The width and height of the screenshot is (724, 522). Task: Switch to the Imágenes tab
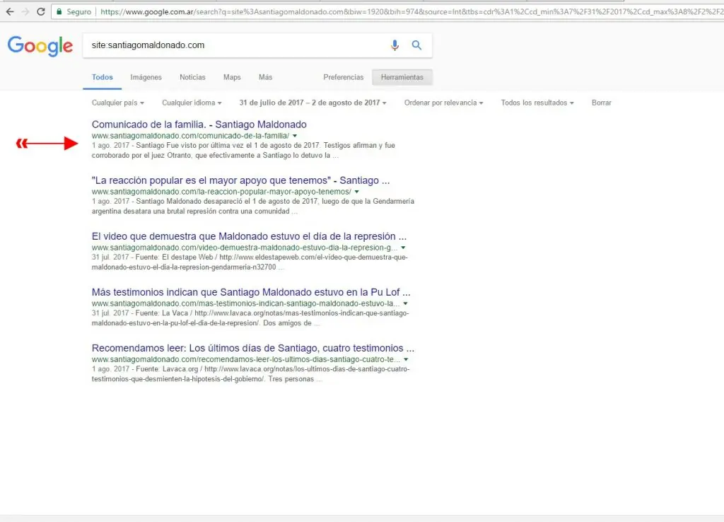tap(146, 77)
